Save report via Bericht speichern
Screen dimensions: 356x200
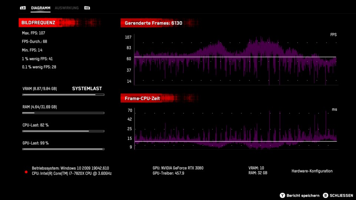tap(303, 195)
